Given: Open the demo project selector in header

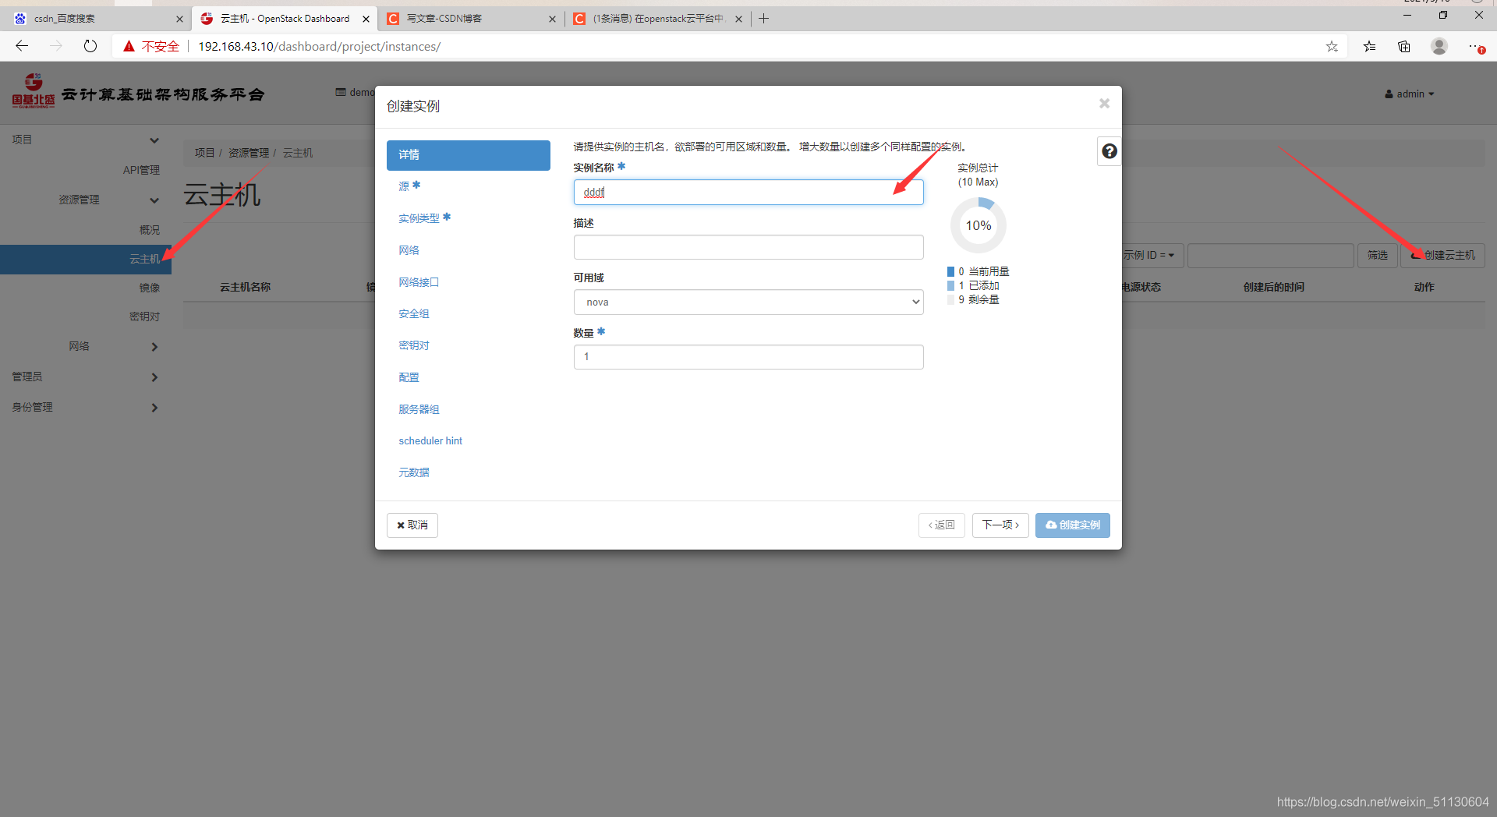Looking at the screenshot, I should (355, 92).
